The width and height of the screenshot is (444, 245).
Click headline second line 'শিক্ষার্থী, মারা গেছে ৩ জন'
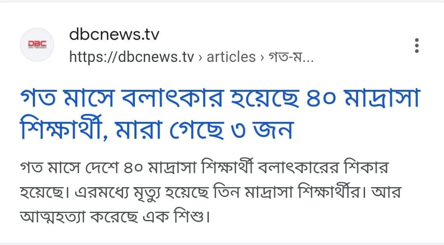(x=156, y=129)
